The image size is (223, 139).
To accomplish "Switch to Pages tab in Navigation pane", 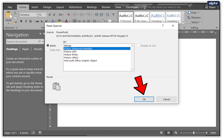I will (26, 49).
